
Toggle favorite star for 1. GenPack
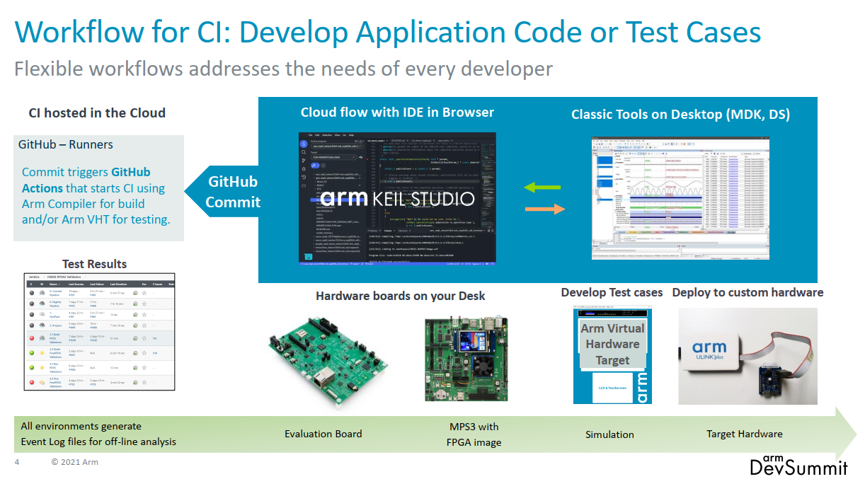[x=144, y=315]
